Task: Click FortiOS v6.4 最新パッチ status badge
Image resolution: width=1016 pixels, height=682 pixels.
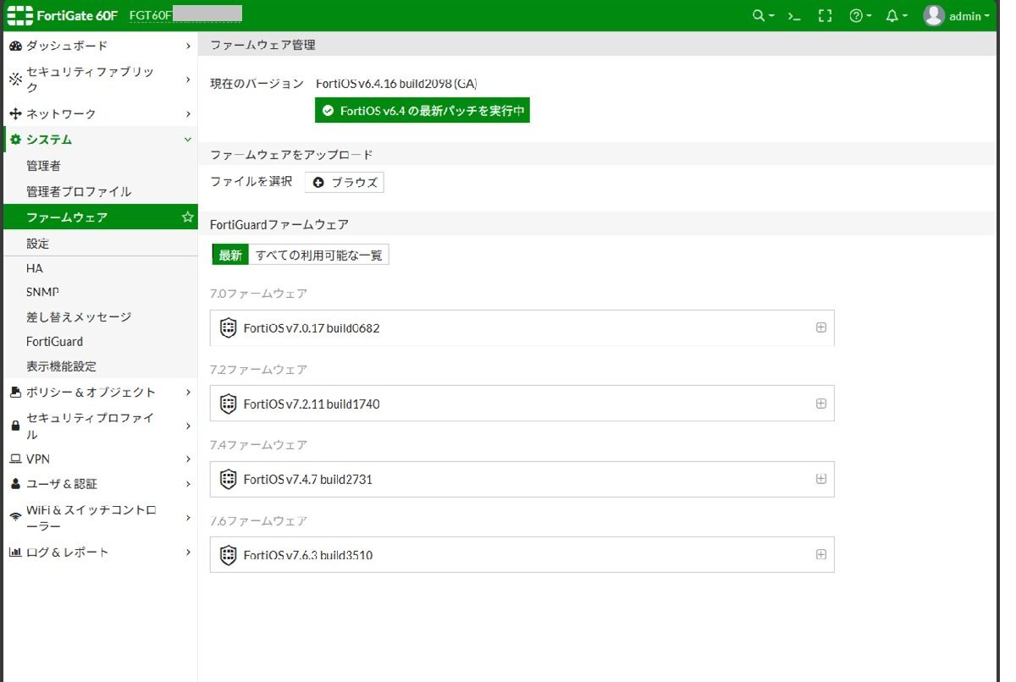Action: click(422, 111)
